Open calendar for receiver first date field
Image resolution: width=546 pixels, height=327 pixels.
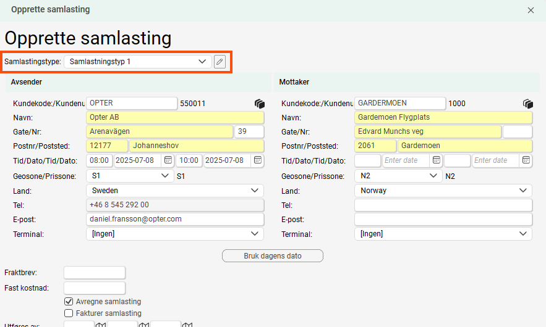coord(437,160)
